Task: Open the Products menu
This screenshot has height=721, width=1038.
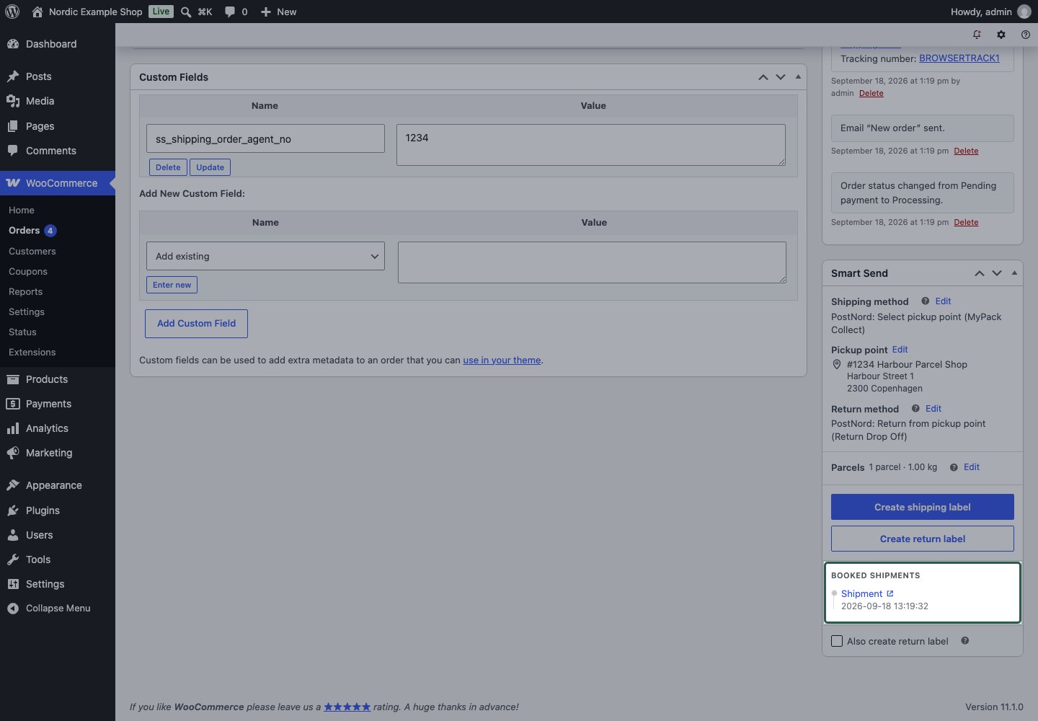Action: click(58, 379)
